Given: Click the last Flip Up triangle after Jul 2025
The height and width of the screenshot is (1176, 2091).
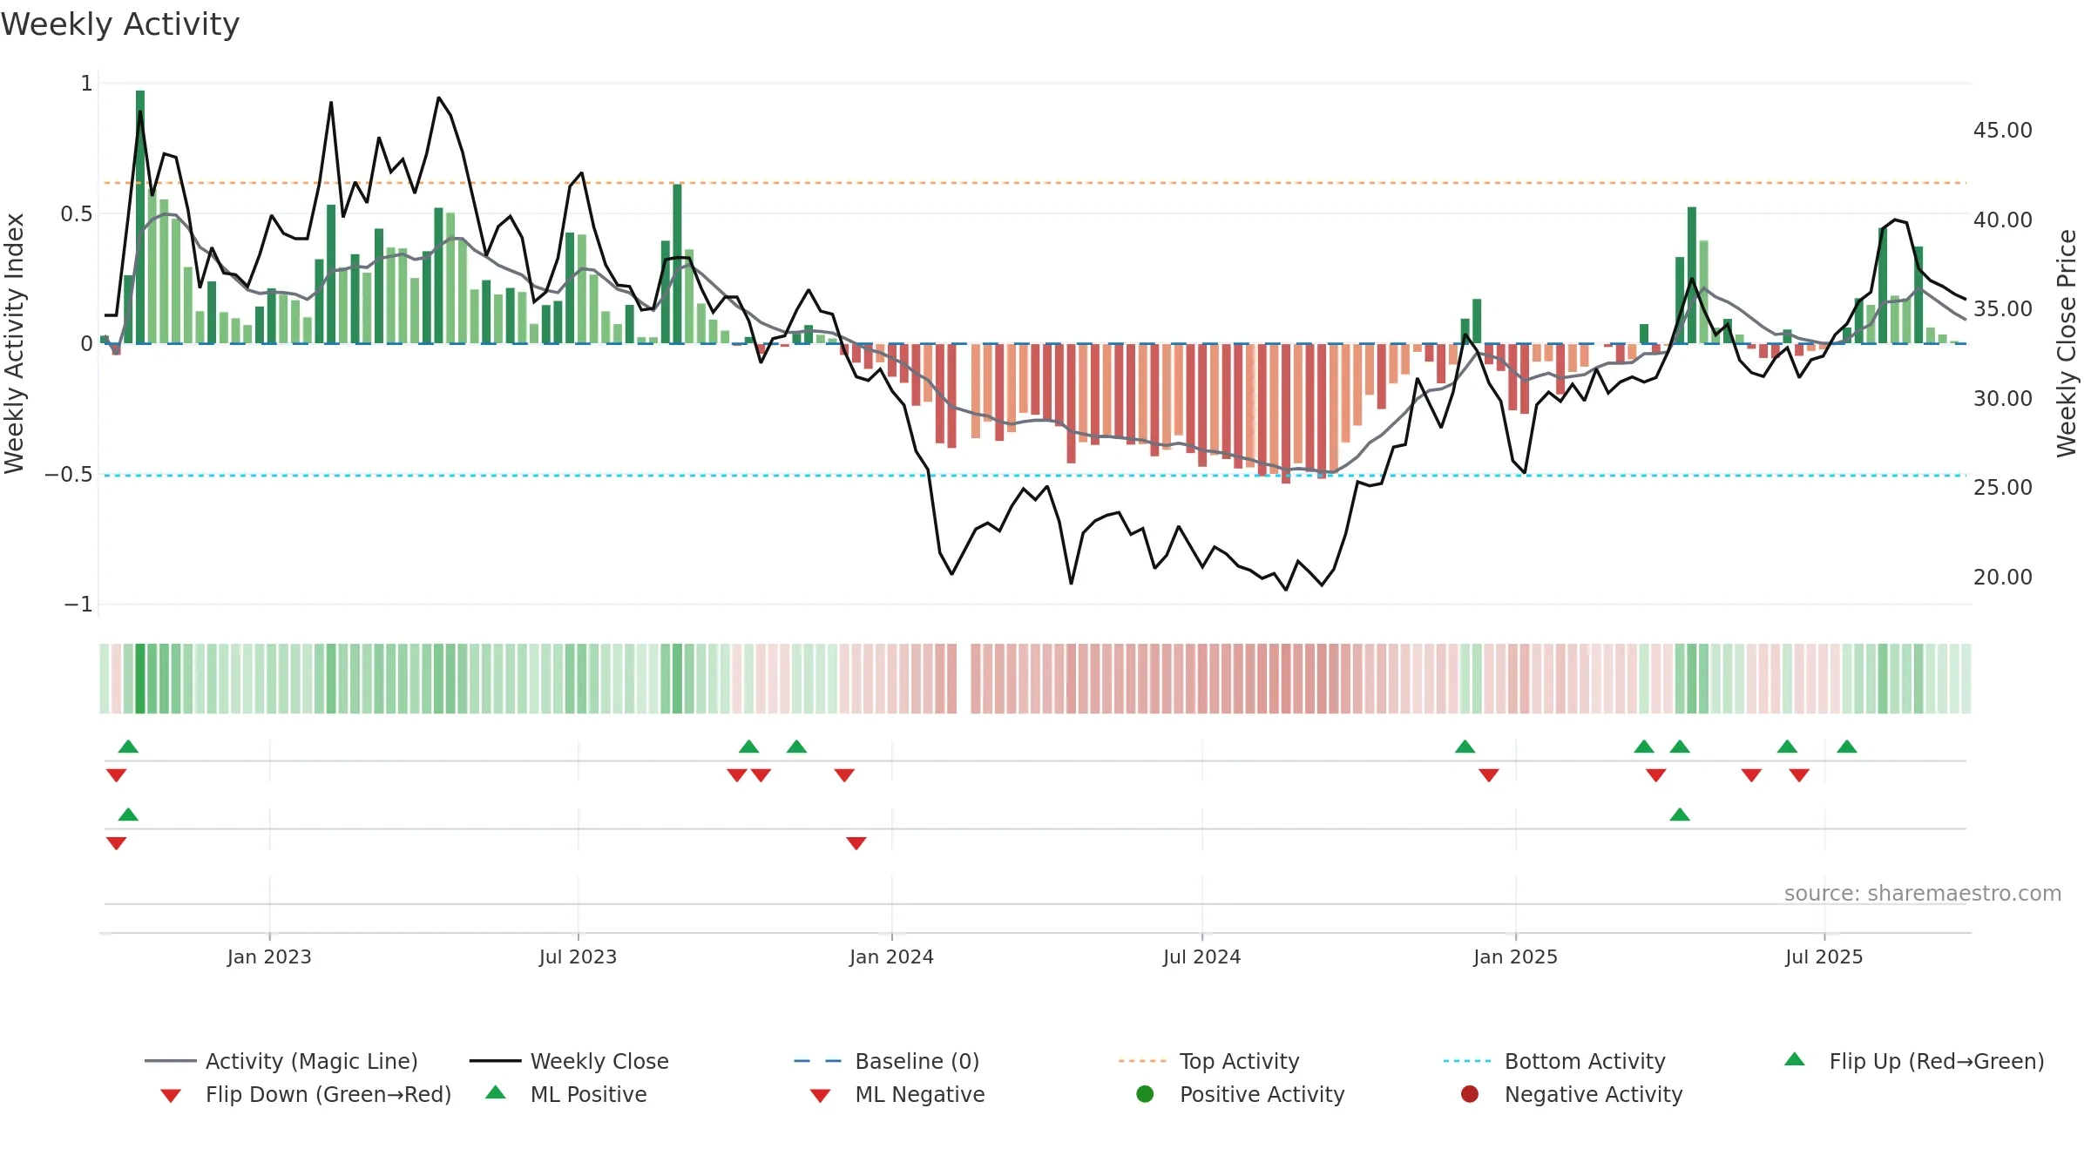Looking at the screenshot, I should click(1847, 747).
